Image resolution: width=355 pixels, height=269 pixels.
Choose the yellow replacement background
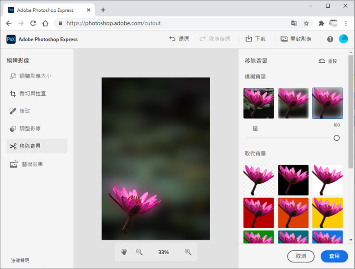(327, 213)
